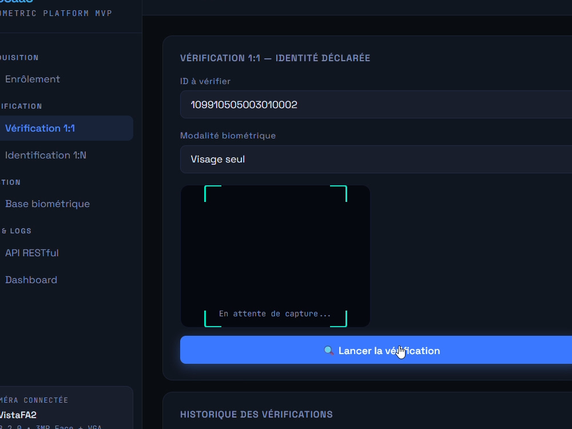
Task: Click 'HISTORIQUE DES VÉRIFICATIONS' heading
Action: [256, 414]
